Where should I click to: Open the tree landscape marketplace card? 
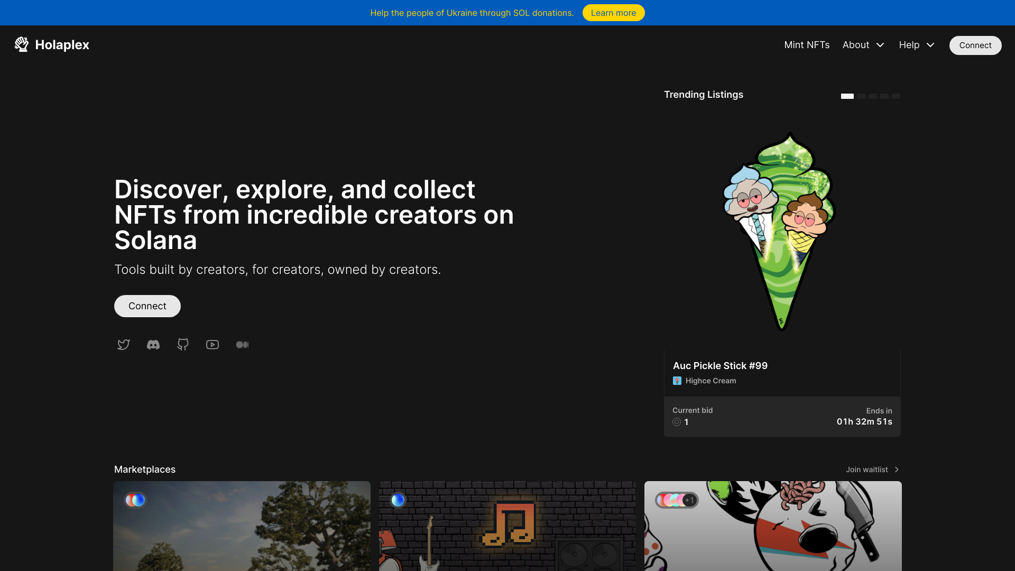(x=242, y=526)
